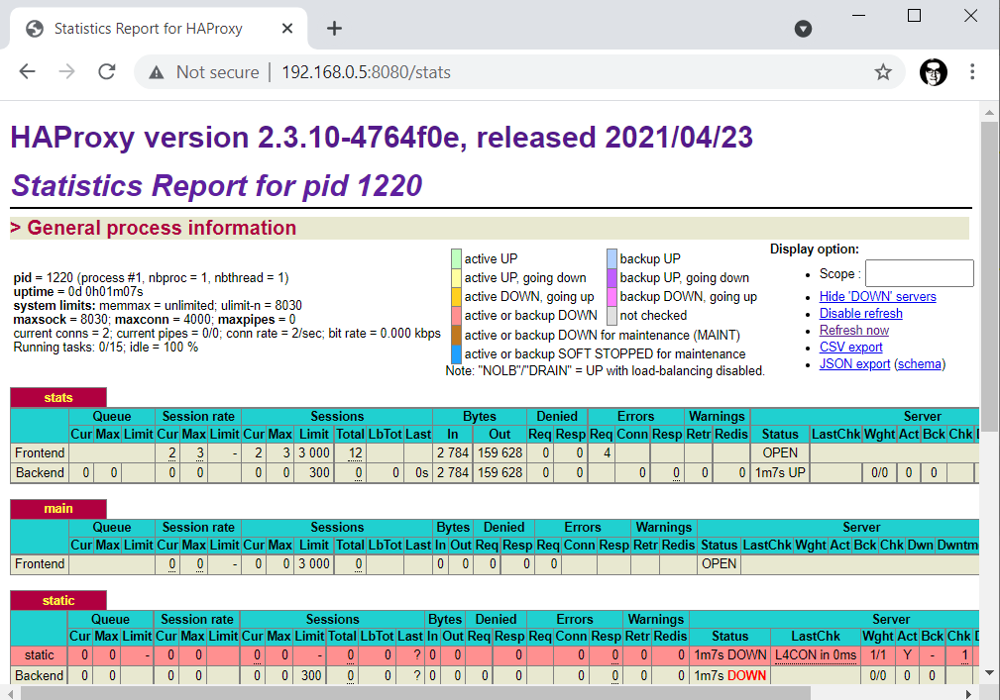Click the active UP green swatch
1000x700 pixels.
(456, 258)
